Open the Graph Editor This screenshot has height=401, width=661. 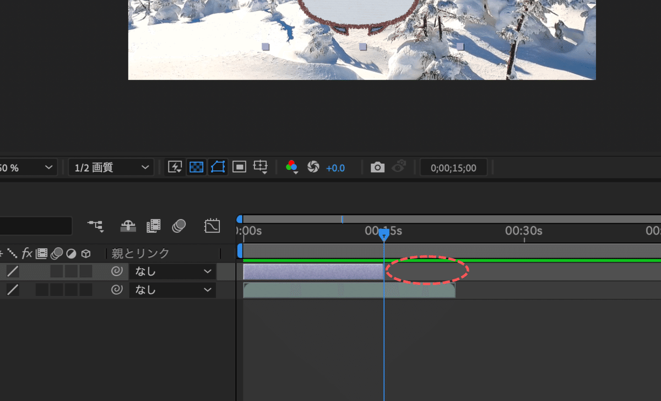tap(212, 226)
